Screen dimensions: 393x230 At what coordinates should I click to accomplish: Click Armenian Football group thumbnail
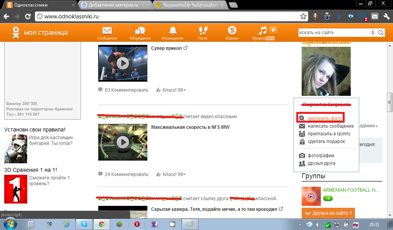311,196
